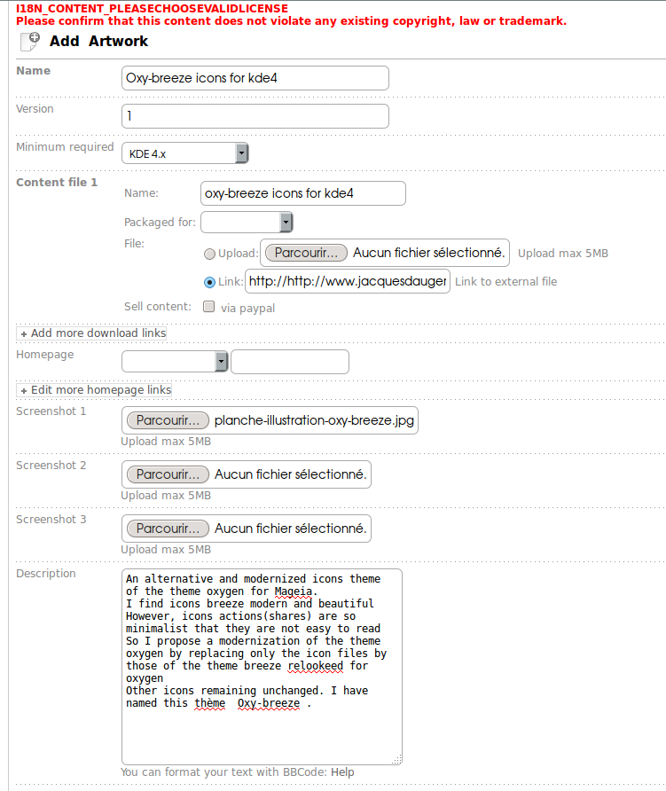
Task: Click the artwork Name input field
Action: [x=255, y=78]
